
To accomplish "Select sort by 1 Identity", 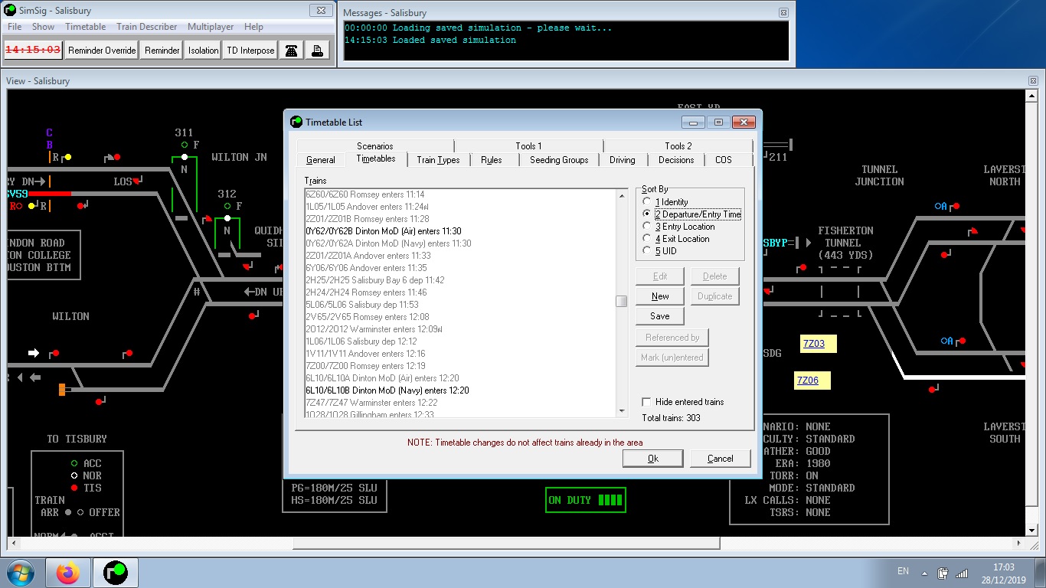I will pyautogui.click(x=665, y=202).
